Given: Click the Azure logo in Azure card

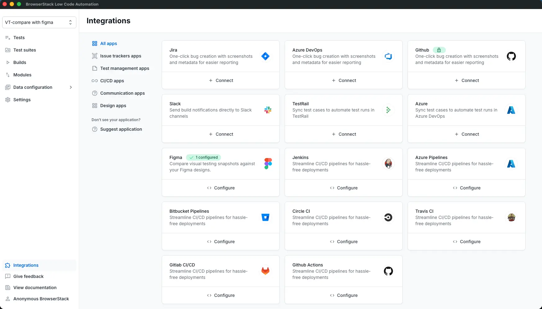Looking at the screenshot, I should pos(511,110).
